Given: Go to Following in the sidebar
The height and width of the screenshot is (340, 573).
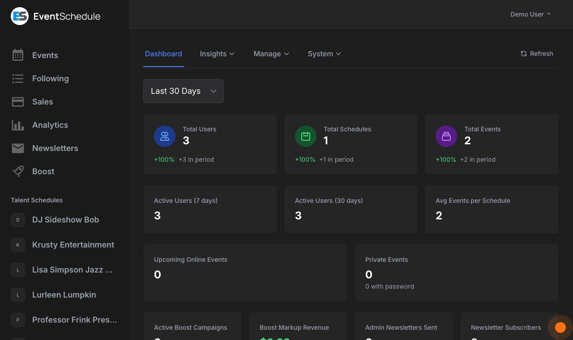Looking at the screenshot, I should 51,79.
